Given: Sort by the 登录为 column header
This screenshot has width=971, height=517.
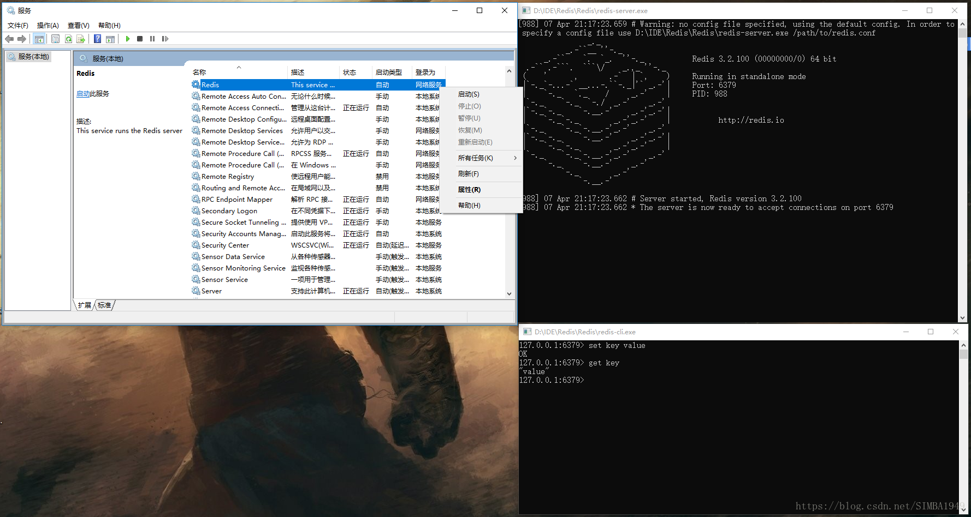Looking at the screenshot, I should click(429, 72).
